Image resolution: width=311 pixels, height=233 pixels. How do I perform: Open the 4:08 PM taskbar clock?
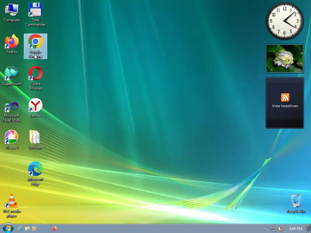click(x=296, y=229)
